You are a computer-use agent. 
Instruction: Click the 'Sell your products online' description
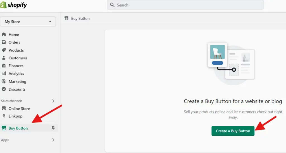(x=233, y=115)
